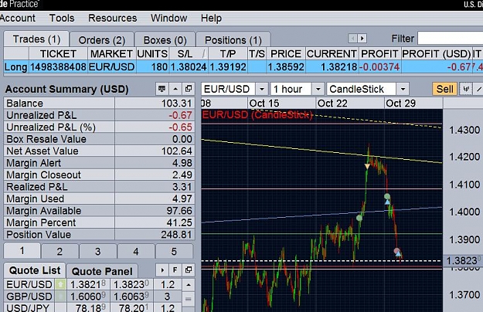The image size is (483, 312).
Task: Open the Account Summary display options icon
Action: [x=162, y=89]
